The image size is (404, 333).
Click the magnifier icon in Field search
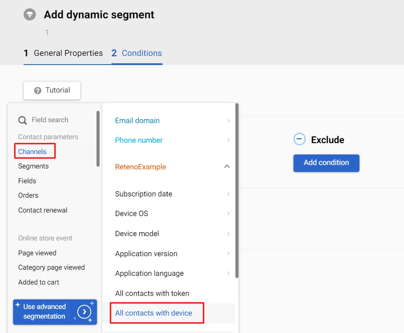click(22, 120)
